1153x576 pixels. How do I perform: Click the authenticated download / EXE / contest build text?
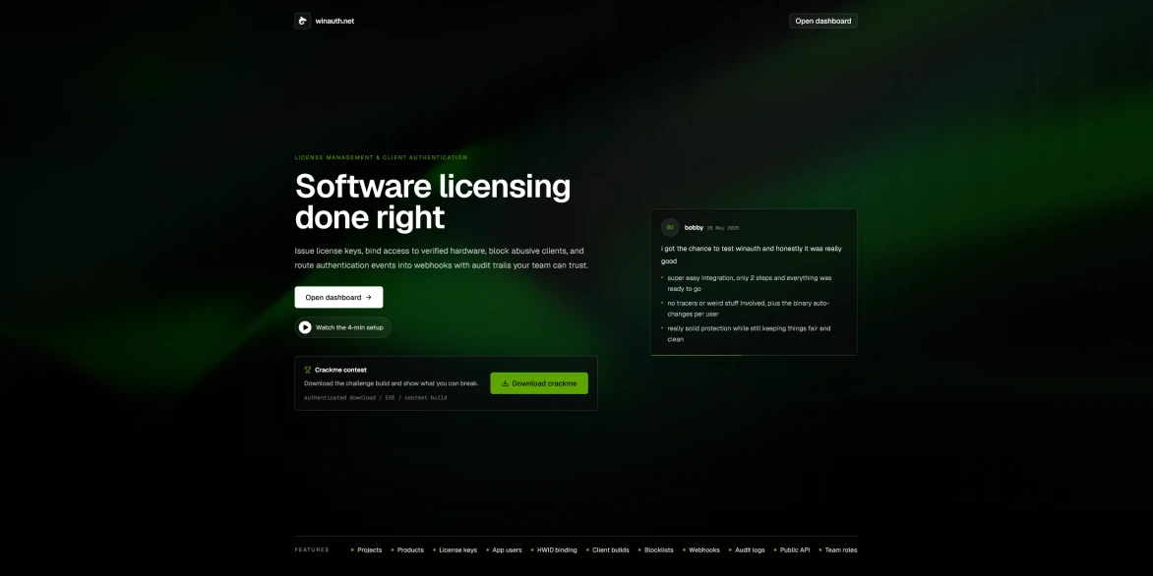[x=375, y=398]
